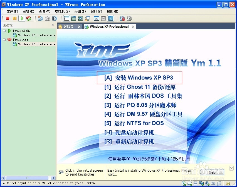Viewport: 237px width, 187px height.
Task: Dismiss the Easy Install message bar
Action: pos(231,168)
